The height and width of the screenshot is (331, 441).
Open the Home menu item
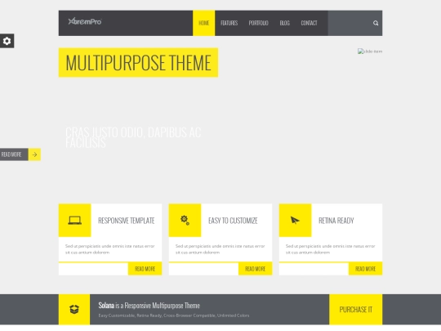point(204,23)
